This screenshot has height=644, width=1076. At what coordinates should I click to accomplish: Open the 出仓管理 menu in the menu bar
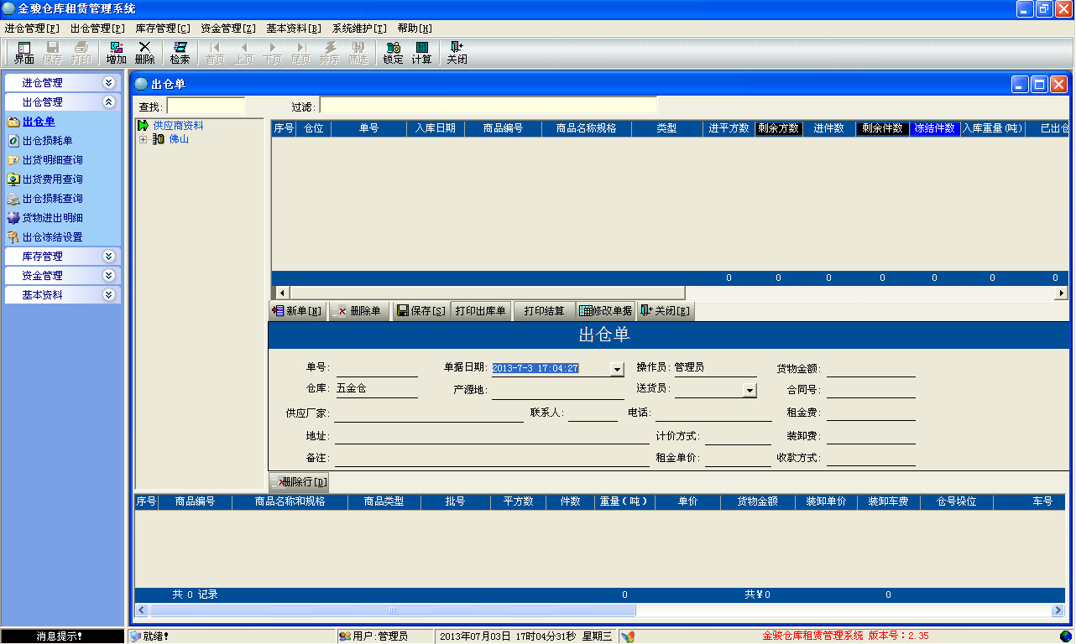pyautogui.click(x=97, y=29)
